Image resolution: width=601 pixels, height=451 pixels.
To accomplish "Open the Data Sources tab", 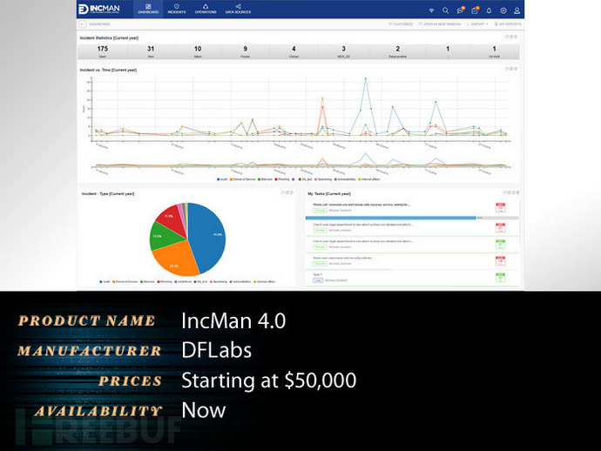I will (238, 9).
